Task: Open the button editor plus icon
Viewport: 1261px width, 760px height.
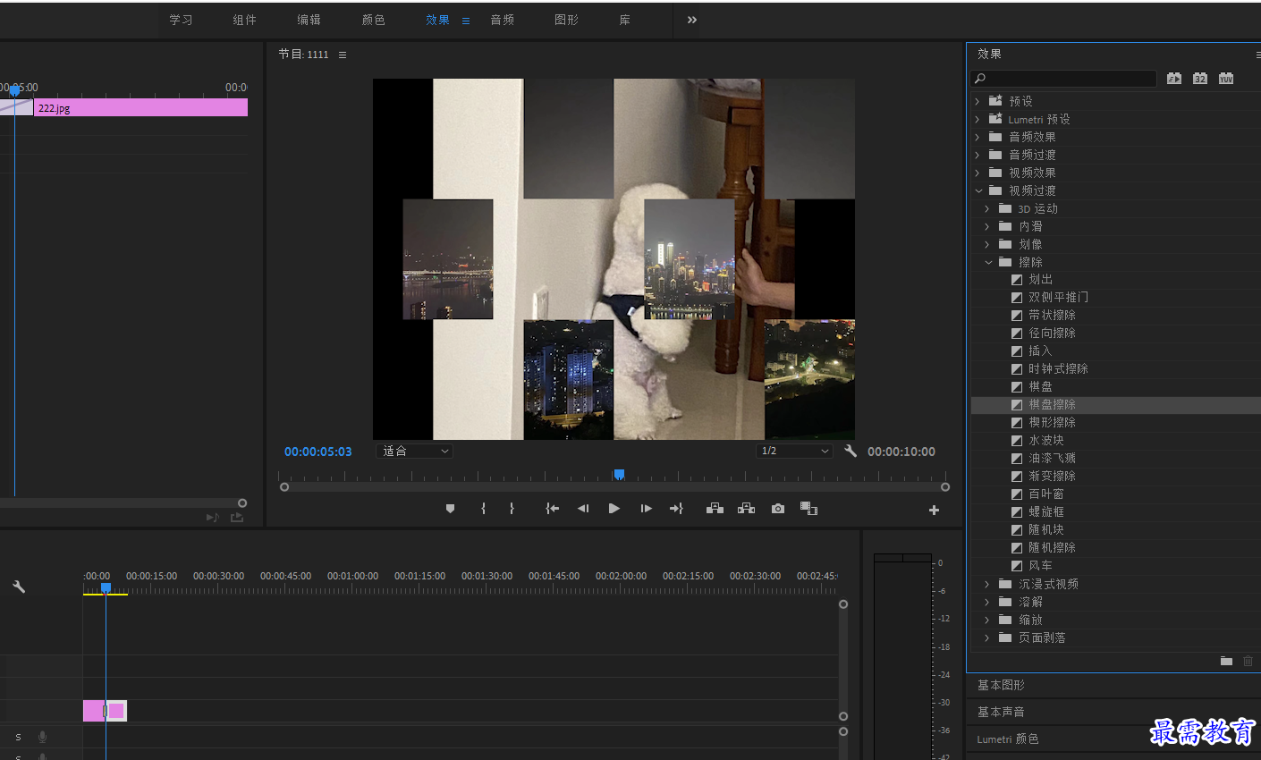Action: [934, 510]
